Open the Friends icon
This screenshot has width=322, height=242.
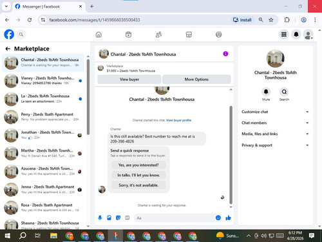pos(158,34)
